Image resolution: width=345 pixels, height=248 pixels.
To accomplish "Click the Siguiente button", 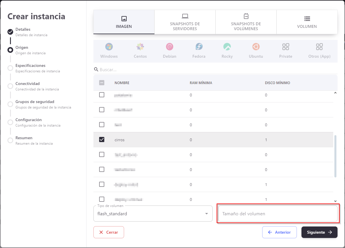I will coord(319,232).
